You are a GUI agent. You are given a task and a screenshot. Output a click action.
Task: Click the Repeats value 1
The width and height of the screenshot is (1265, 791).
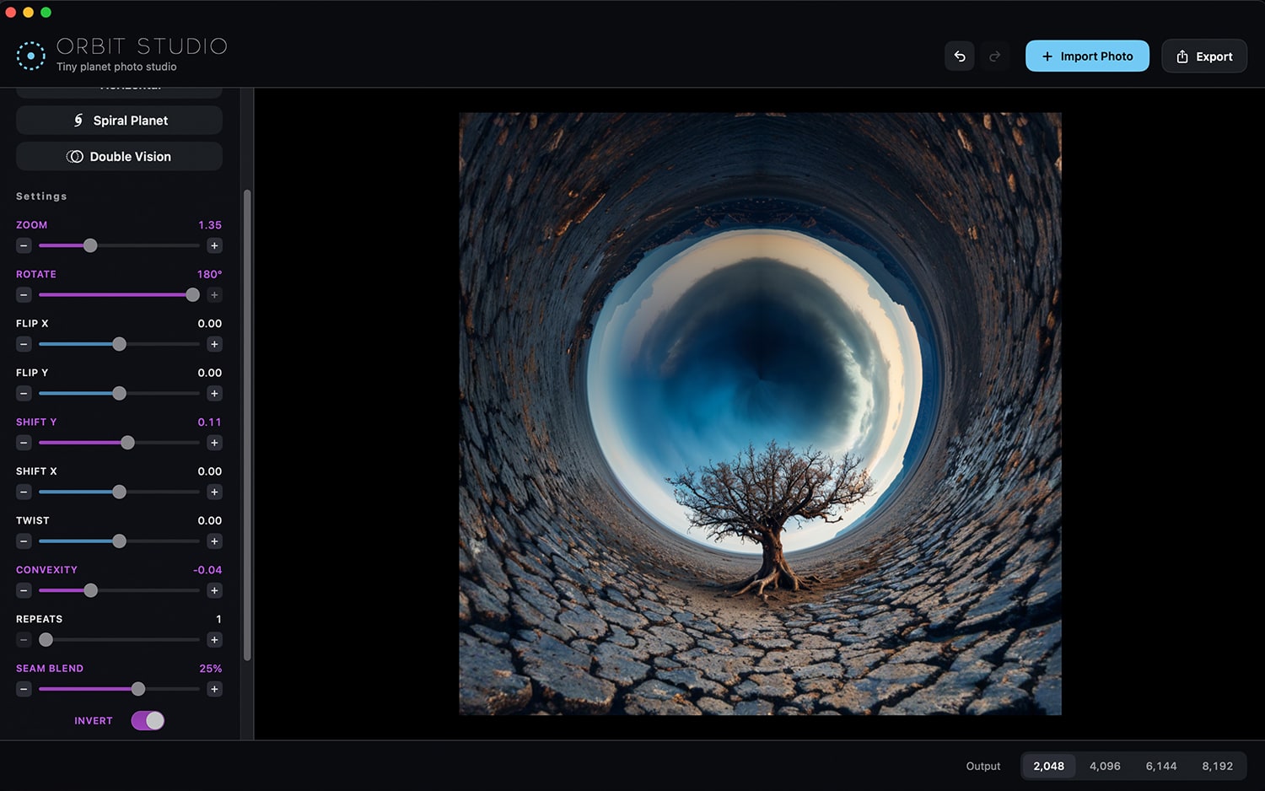tap(218, 619)
